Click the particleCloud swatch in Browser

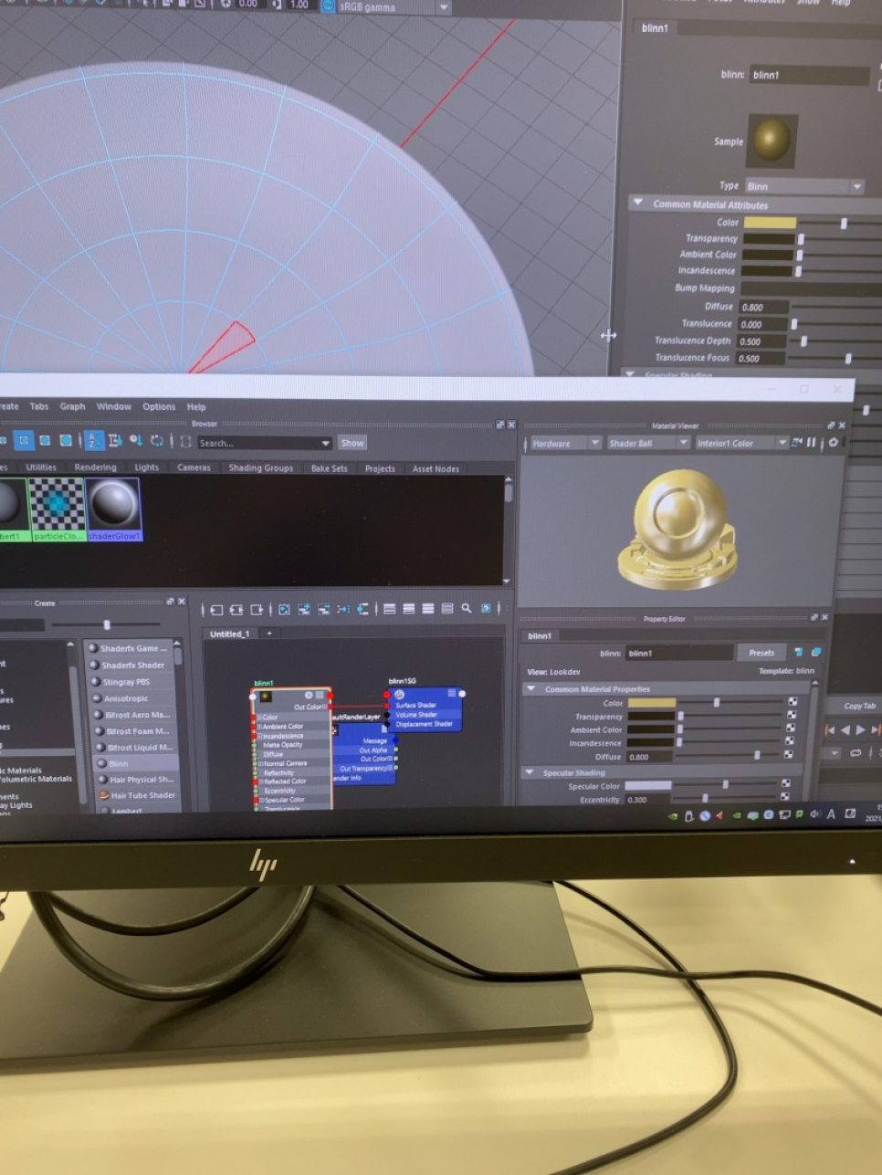pos(58,509)
